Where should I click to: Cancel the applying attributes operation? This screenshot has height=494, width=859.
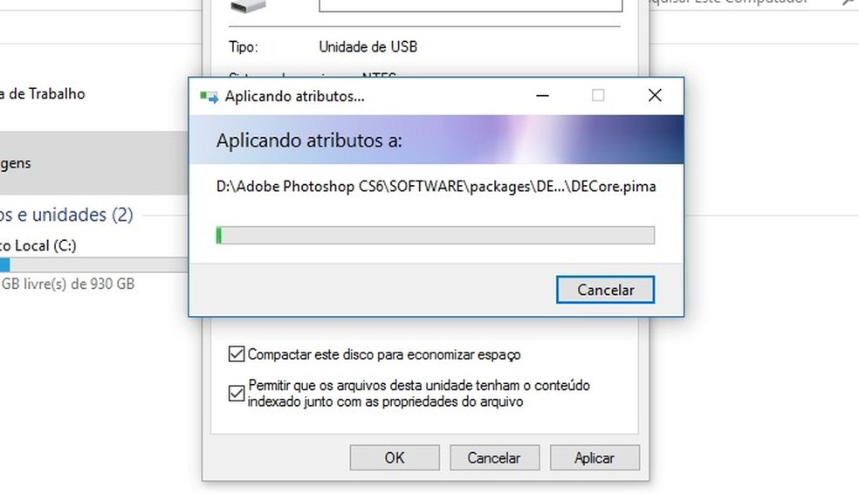pos(605,289)
